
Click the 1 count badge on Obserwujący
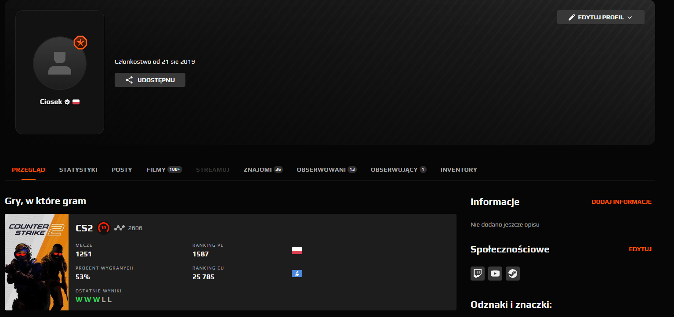click(423, 169)
